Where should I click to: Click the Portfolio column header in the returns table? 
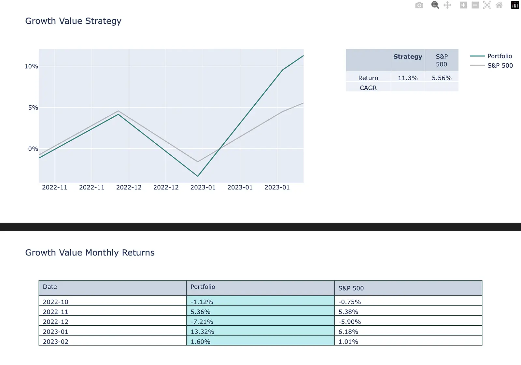click(260, 288)
